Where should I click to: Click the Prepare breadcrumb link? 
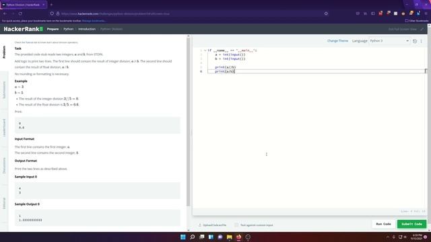click(53, 29)
